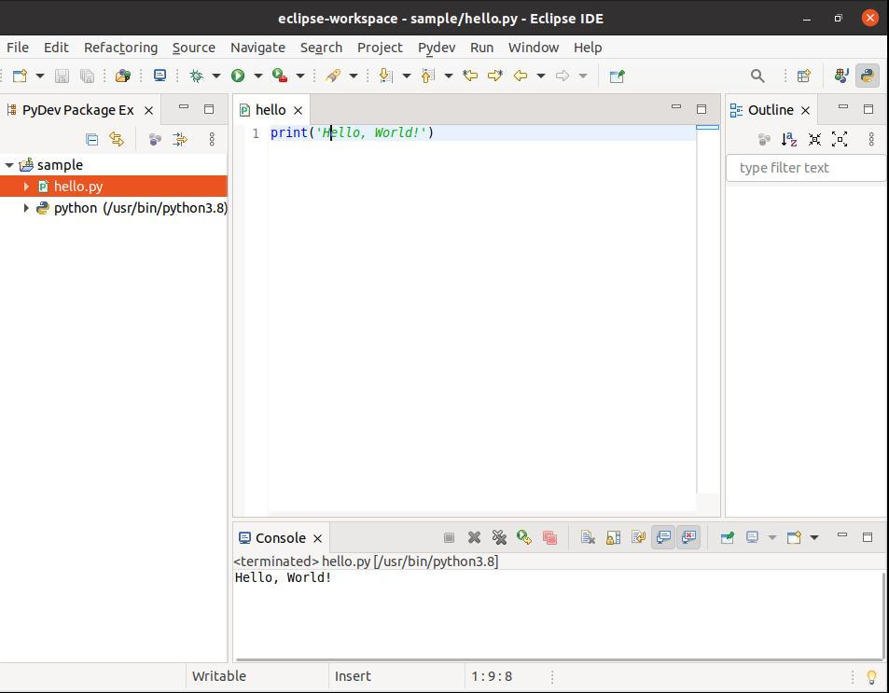Image resolution: width=889 pixels, height=693 pixels.
Task: Select the hello editor tab
Action: pos(271,110)
